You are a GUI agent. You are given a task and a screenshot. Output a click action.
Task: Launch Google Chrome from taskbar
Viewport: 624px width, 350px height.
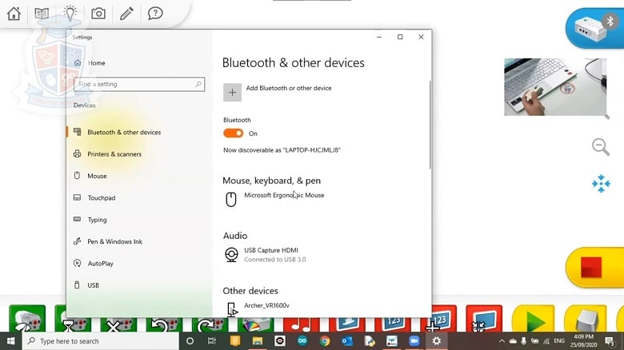coord(325,341)
